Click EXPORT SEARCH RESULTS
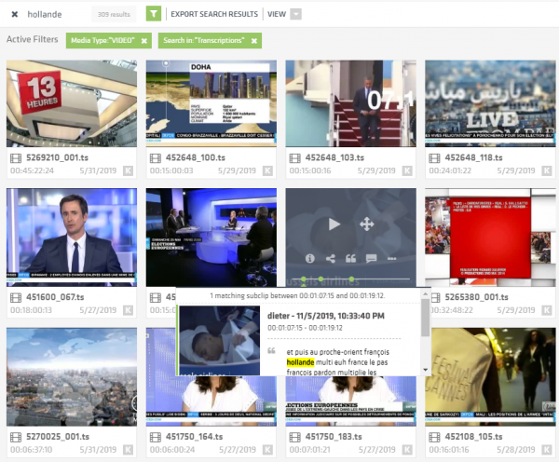Screen dimensions: 559x462 pos(214,14)
